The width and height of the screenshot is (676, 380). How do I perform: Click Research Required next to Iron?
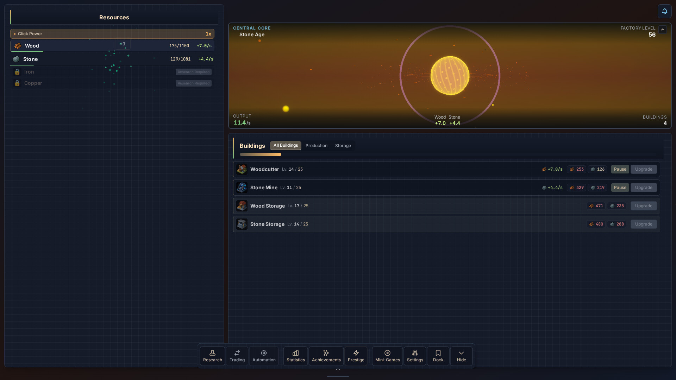(x=194, y=72)
